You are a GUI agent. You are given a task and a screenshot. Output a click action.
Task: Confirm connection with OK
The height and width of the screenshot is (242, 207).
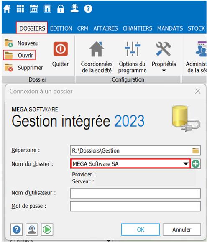pyautogui.click(x=141, y=229)
